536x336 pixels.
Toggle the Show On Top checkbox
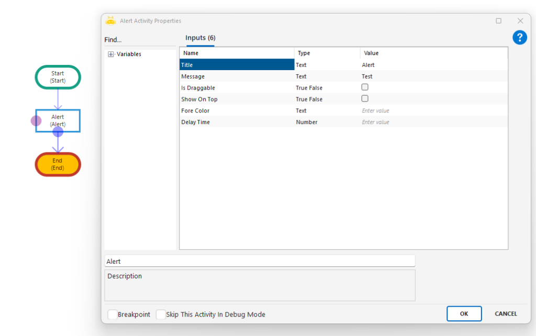tap(365, 99)
